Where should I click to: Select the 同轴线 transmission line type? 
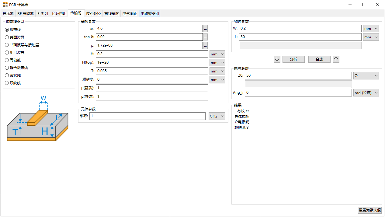tap(7, 60)
